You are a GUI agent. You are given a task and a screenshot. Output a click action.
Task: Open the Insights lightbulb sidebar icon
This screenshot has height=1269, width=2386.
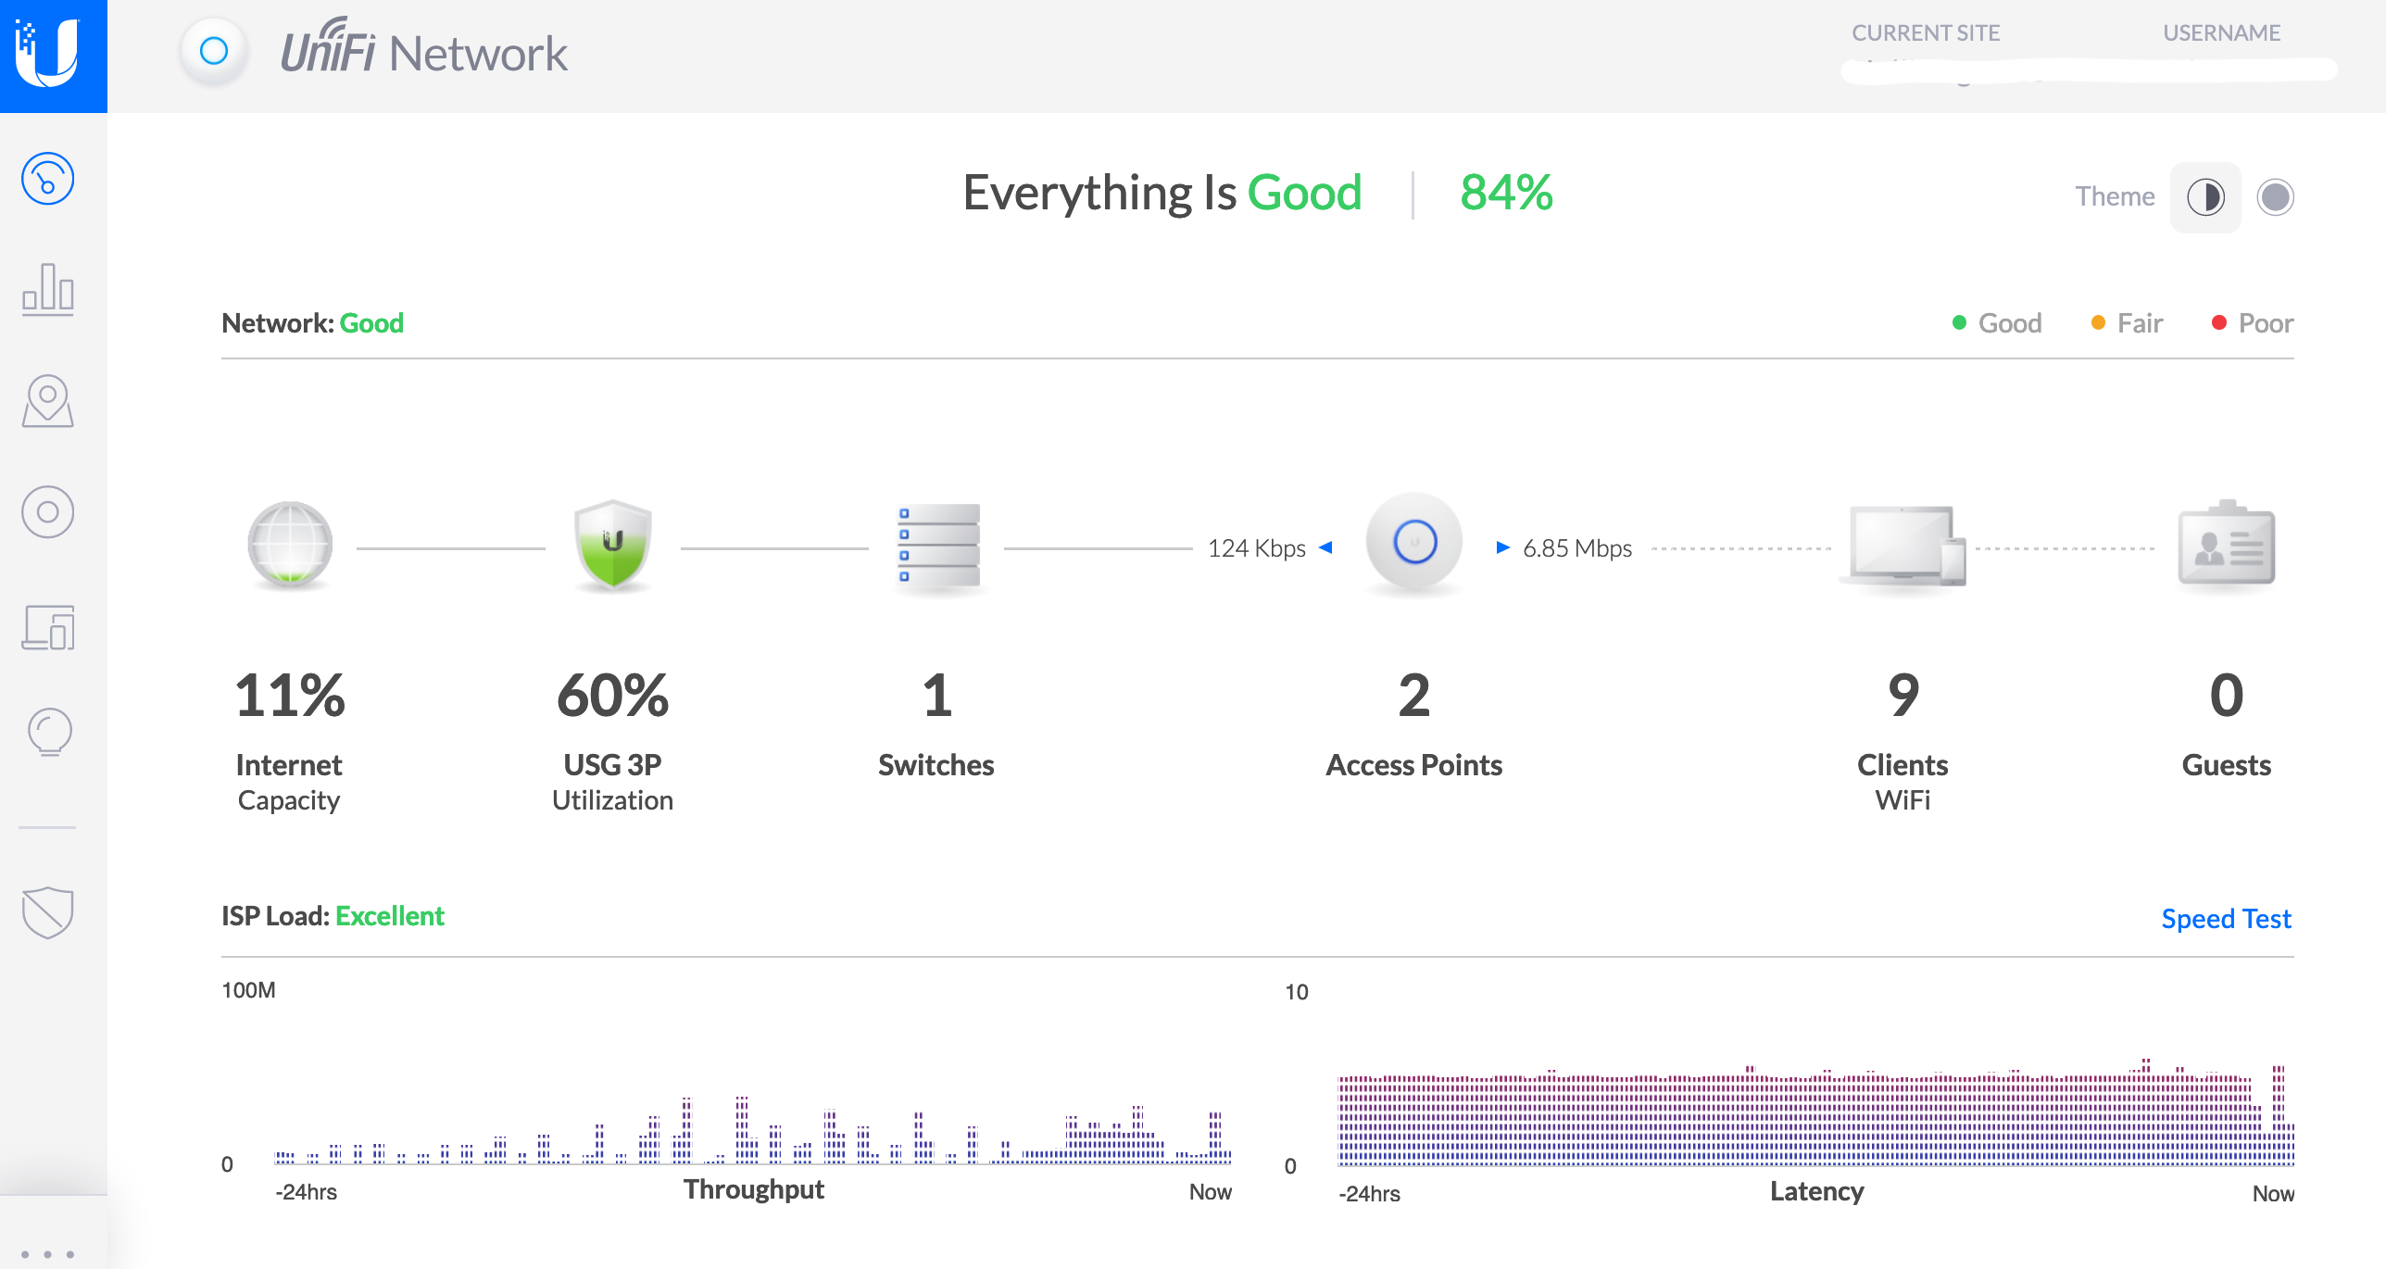click(49, 733)
